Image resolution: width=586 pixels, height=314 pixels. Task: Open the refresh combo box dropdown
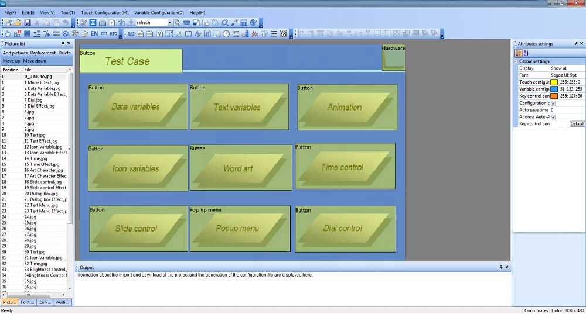point(169,23)
